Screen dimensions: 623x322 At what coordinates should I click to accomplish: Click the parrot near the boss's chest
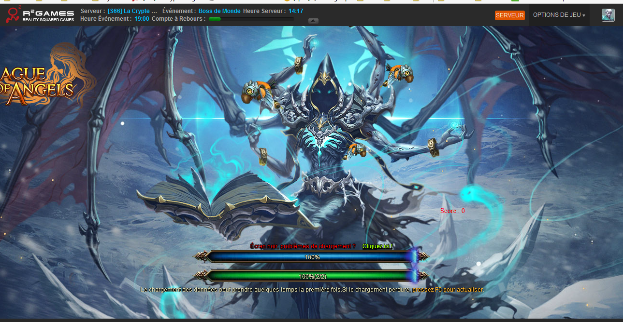(356, 150)
